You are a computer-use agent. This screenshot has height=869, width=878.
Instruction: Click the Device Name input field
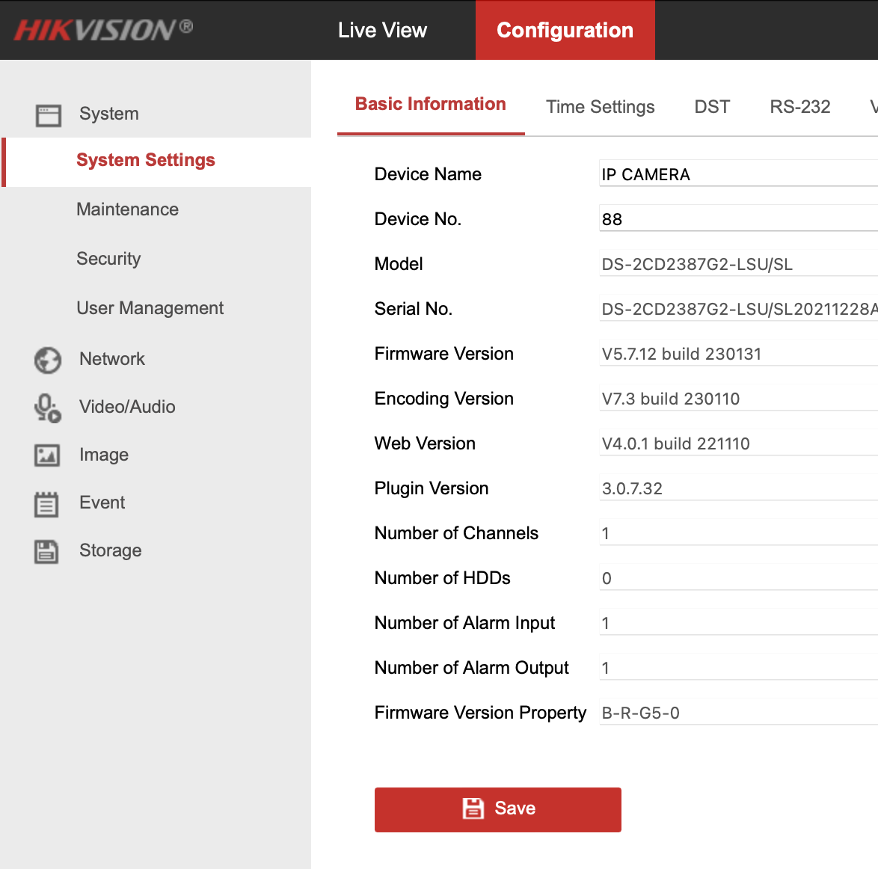pos(737,174)
